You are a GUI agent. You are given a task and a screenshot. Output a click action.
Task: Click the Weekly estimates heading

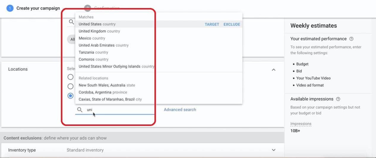tap(314, 26)
